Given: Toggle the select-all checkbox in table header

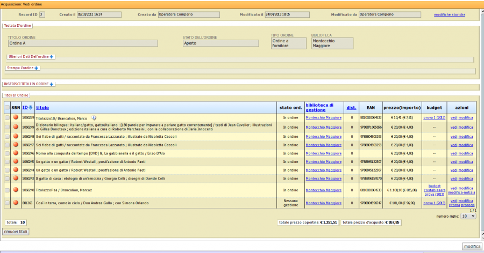Looking at the screenshot, I should pos(7,108).
